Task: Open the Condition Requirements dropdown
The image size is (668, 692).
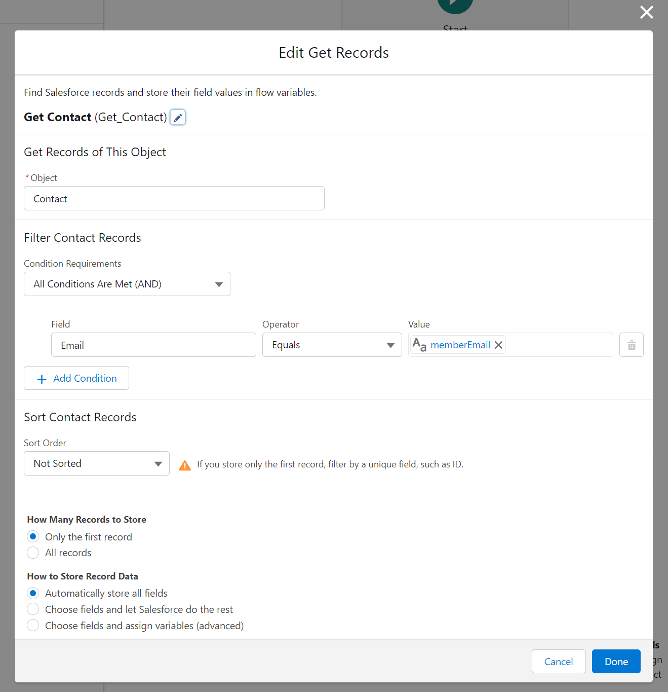Action: [x=127, y=284]
